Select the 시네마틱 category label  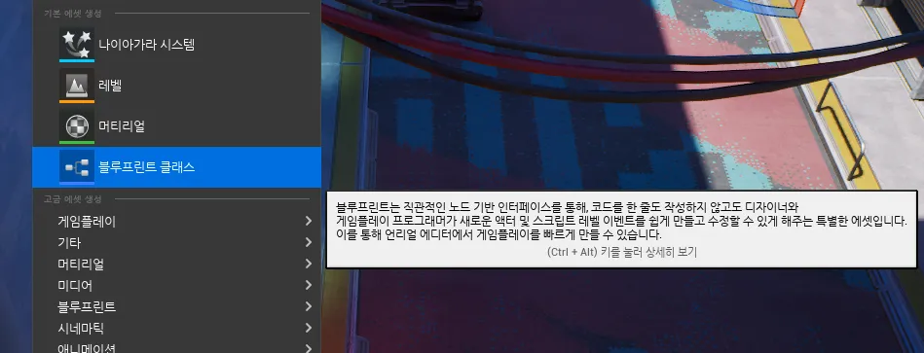tap(81, 329)
